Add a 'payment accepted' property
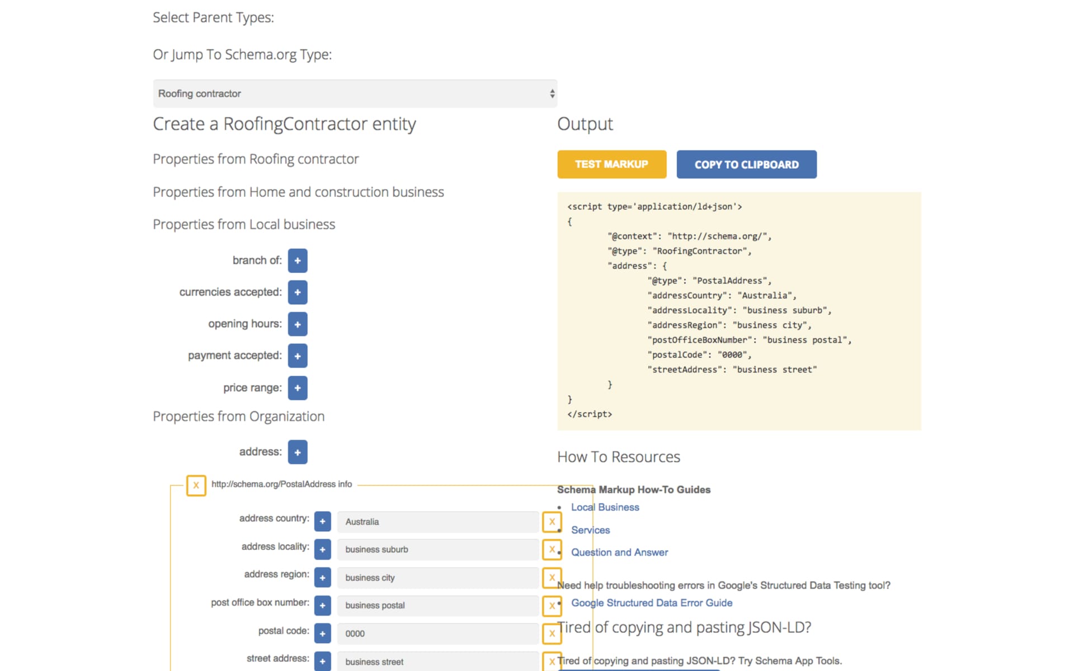The image size is (1074, 671). [298, 356]
